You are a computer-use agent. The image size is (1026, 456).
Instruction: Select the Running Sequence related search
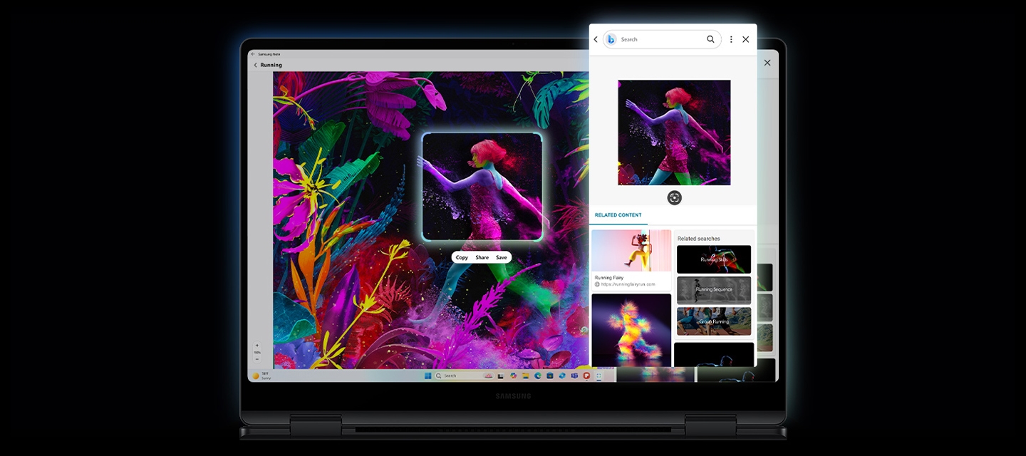tap(714, 290)
